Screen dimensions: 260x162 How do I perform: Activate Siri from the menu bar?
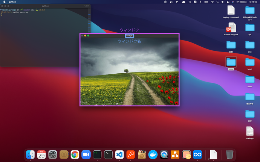click(x=233, y=2)
